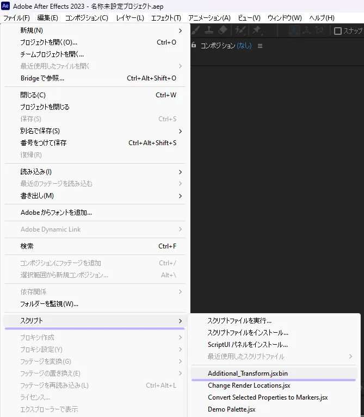Choose プロジェクトを閉じる menu item
The image size is (364, 417).
tap(95, 107)
